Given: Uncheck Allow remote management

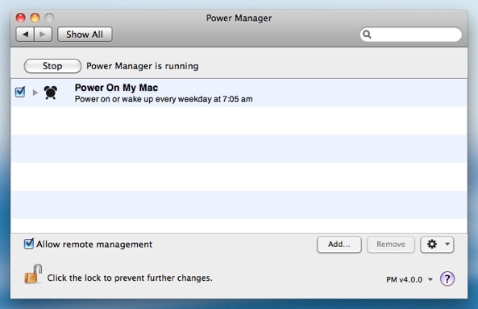Looking at the screenshot, I should 29,244.
